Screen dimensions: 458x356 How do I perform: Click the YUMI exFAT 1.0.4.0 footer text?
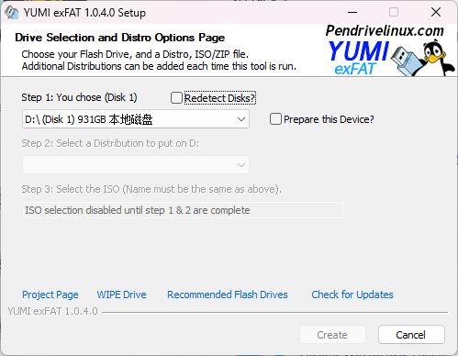coord(52,311)
